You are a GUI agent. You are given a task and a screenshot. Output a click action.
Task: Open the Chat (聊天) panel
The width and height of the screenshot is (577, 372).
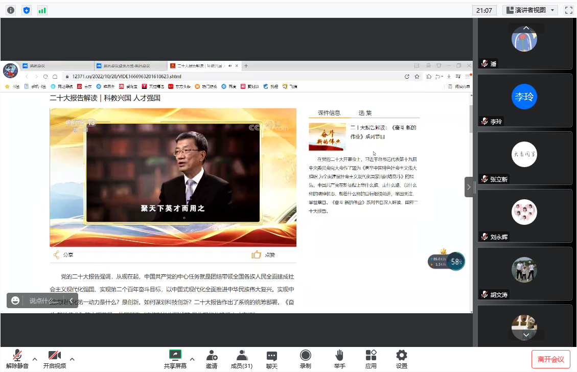click(272, 359)
